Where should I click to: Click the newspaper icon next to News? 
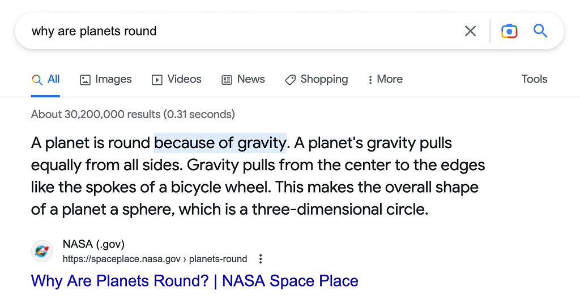coord(227,80)
